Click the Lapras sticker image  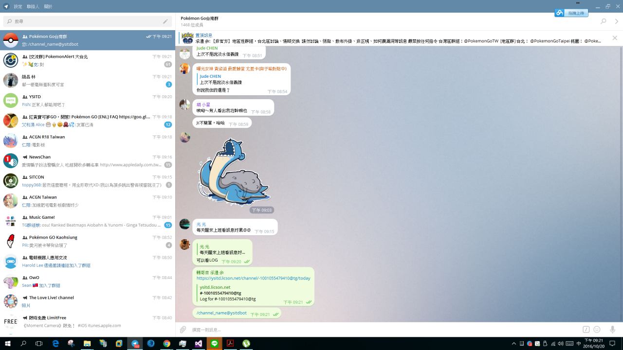[234, 172]
